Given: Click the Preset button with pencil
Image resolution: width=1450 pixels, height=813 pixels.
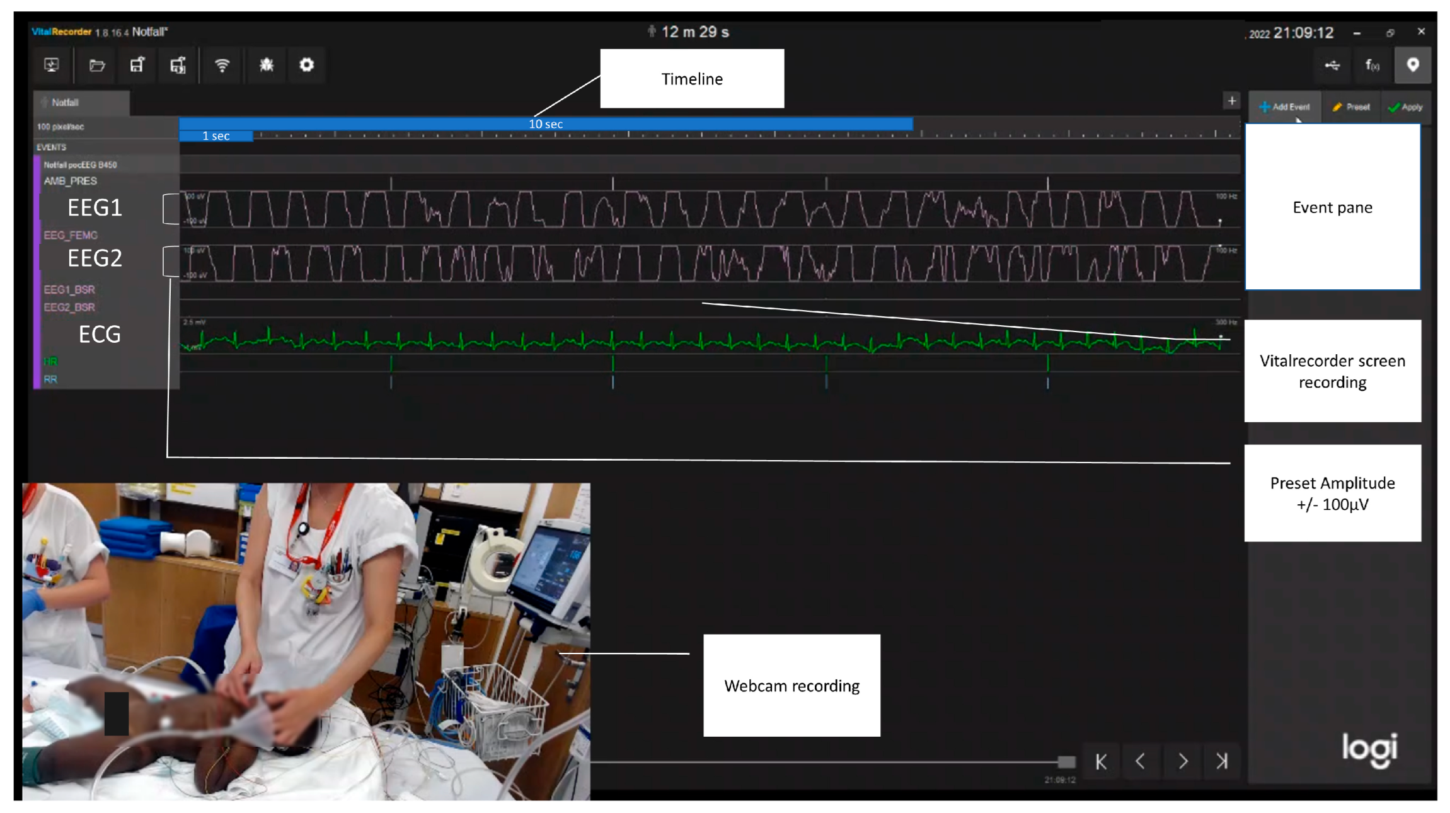Looking at the screenshot, I should (1351, 107).
